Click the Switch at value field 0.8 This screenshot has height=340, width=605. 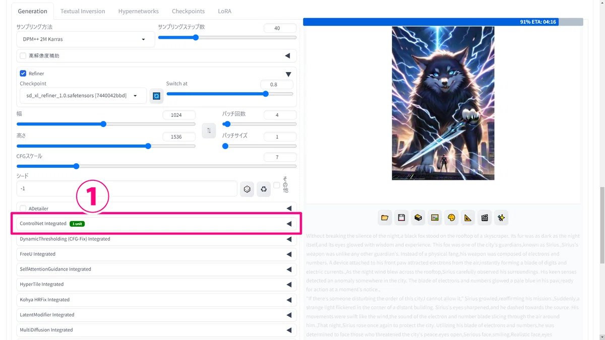(276, 85)
